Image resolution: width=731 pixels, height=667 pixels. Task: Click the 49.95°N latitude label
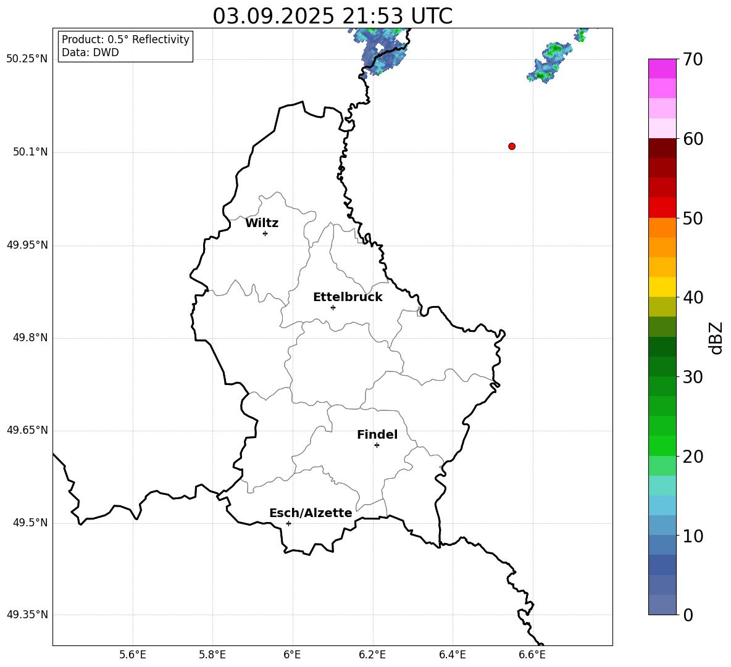click(x=27, y=246)
